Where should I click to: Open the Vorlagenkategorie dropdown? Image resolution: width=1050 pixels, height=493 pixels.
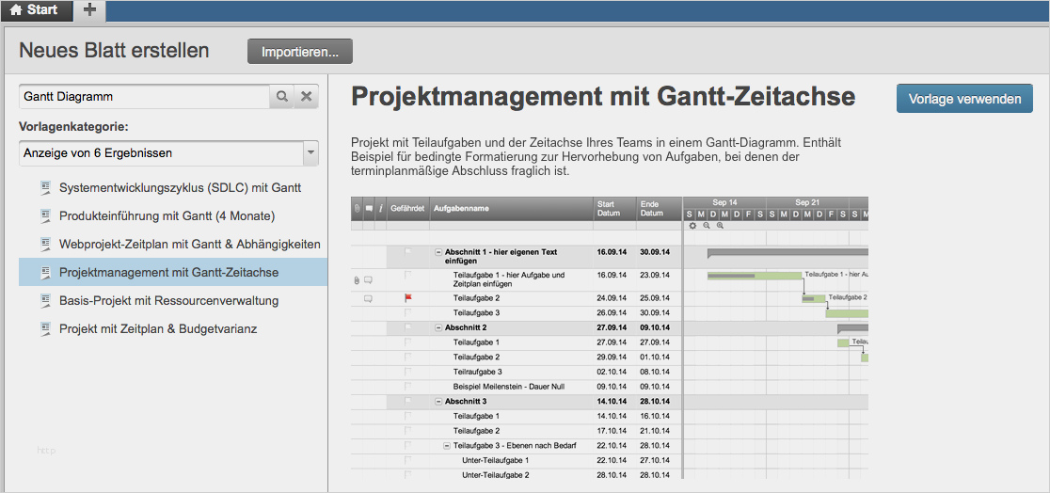tap(310, 152)
